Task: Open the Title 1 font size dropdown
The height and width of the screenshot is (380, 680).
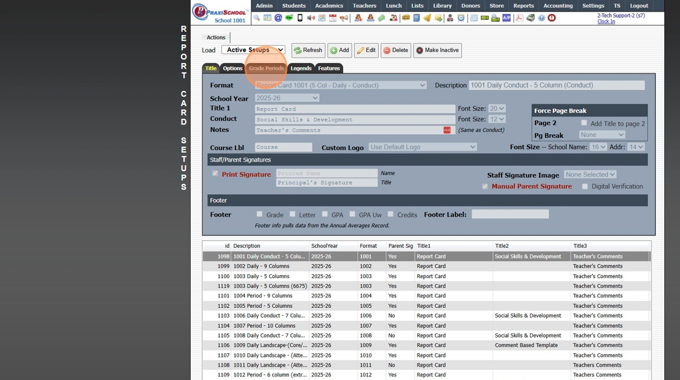Action: tap(497, 109)
